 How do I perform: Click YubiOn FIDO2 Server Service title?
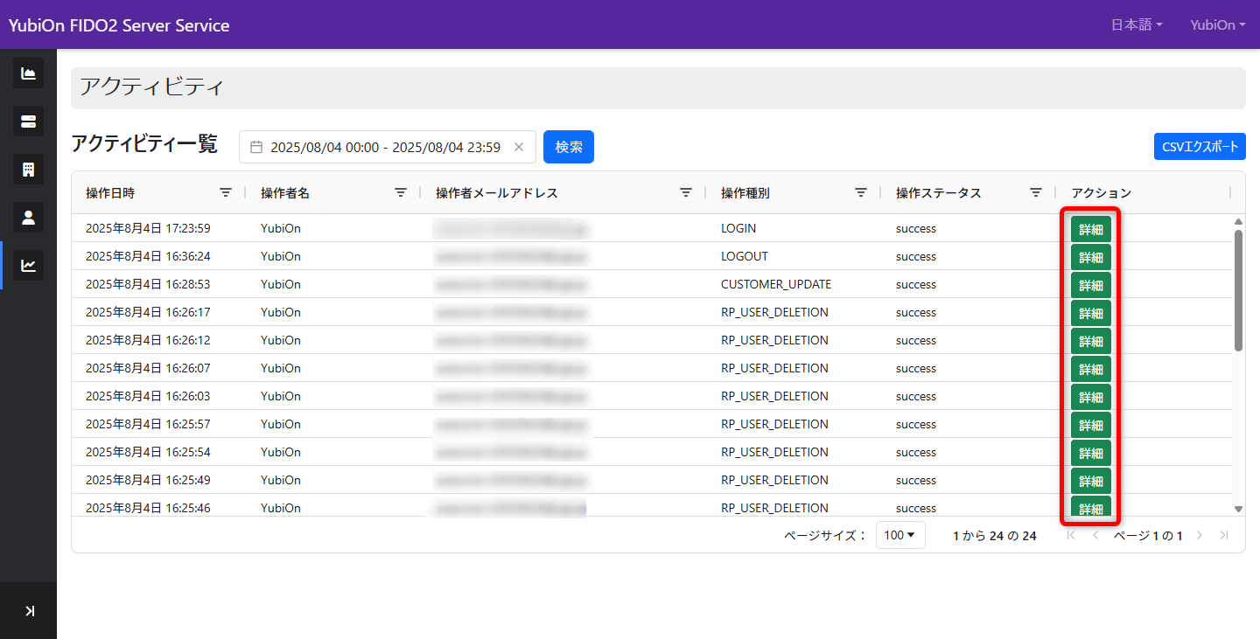(x=119, y=25)
